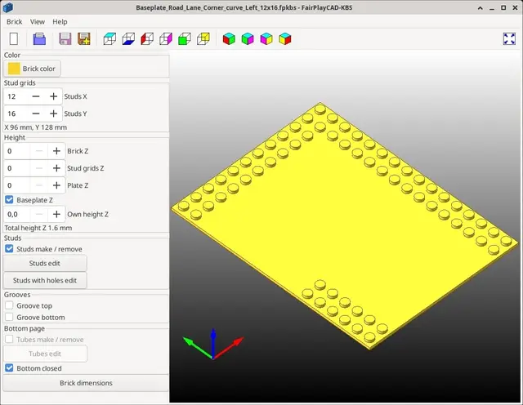The height and width of the screenshot is (405, 523).
Task: Click the yellow Brick color swatch
Action: tap(14, 69)
